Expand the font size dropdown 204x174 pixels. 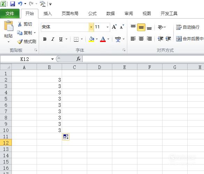[x=108, y=27]
